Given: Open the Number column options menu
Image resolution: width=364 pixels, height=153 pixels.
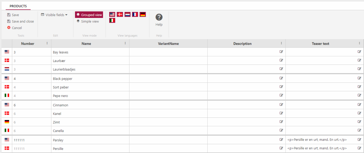Looking at the screenshot, I should click(47, 43).
